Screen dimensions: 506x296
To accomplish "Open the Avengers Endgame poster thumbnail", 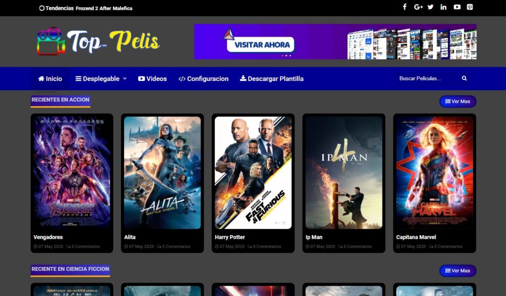I will click(x=72, y=172).
